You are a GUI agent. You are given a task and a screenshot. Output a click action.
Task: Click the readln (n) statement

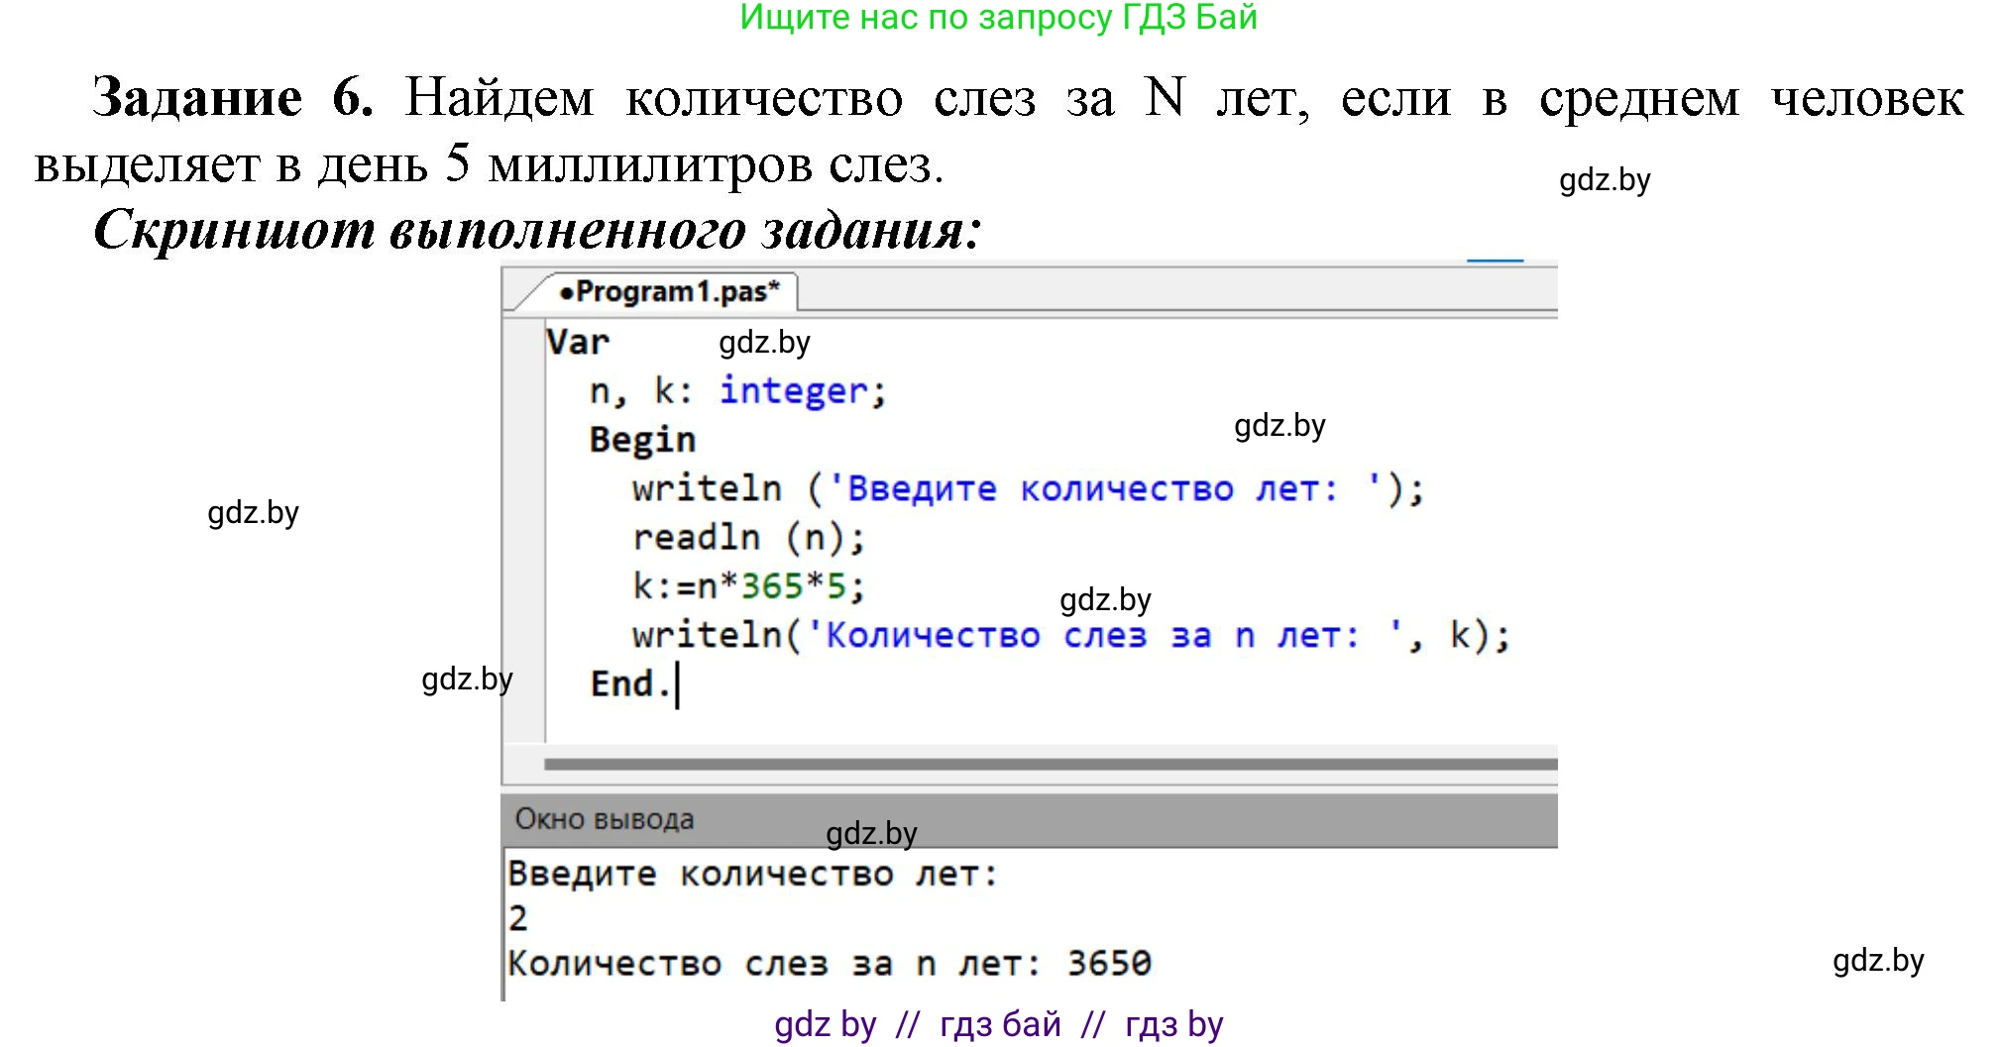748,537
